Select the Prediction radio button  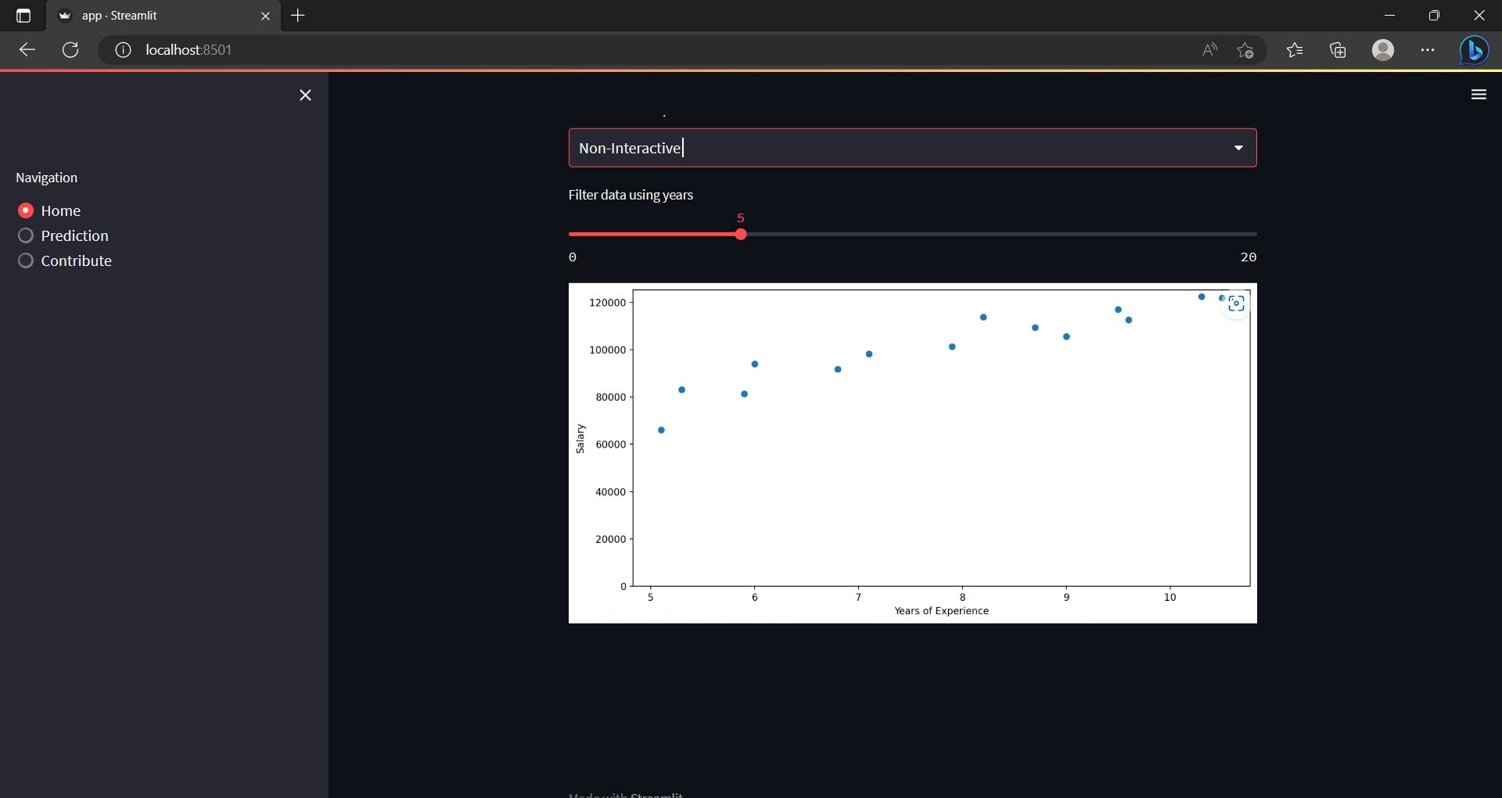tap(24, 235)
